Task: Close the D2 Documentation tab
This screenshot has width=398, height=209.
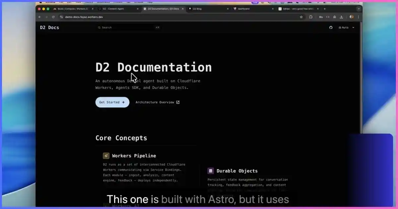Action: 182,9
